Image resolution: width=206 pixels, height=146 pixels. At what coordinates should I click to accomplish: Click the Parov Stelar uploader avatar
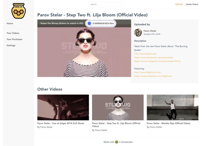point(138,32)
